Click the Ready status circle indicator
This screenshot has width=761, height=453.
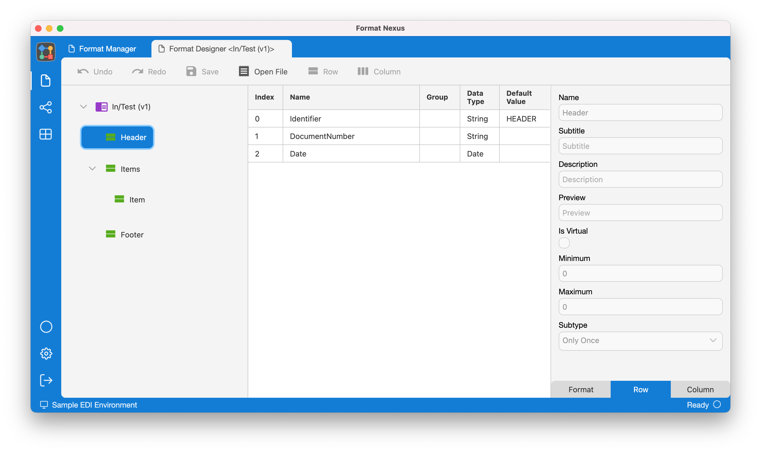[717, 405]
